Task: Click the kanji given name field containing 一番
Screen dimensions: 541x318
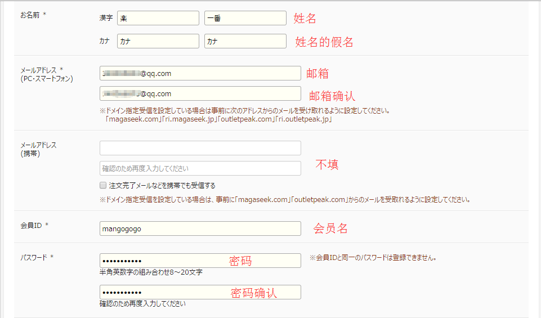Action: pos(245,18)
